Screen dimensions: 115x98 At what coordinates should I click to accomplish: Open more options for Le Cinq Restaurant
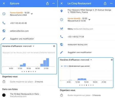point(111,3)
